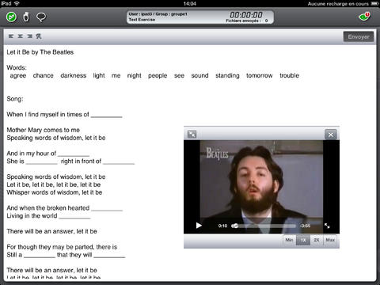Screen dimensions: 380x285
Task: Tap the green checkmark status icon
Action: (x=11, y=17)
